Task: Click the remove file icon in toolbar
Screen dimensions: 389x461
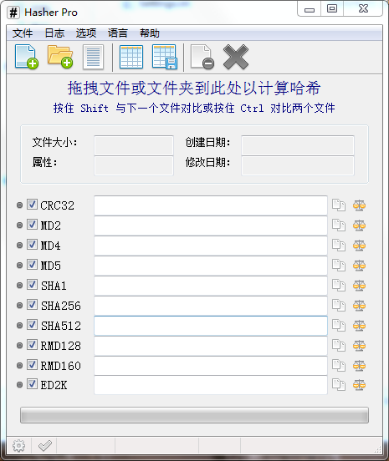Action: 202,57
